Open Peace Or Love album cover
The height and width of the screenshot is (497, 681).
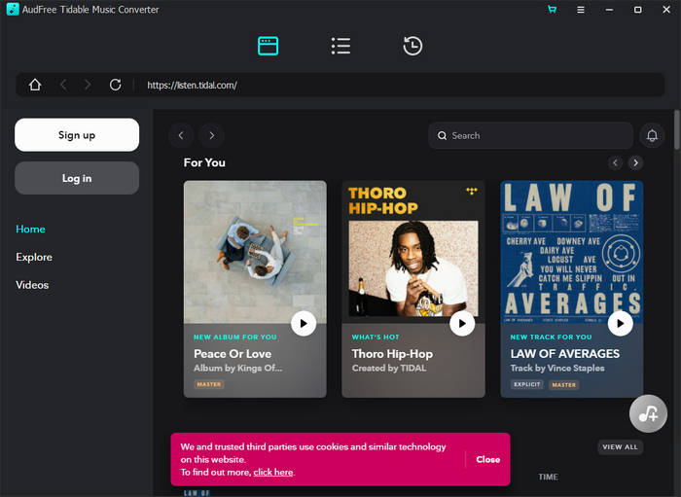255,252
